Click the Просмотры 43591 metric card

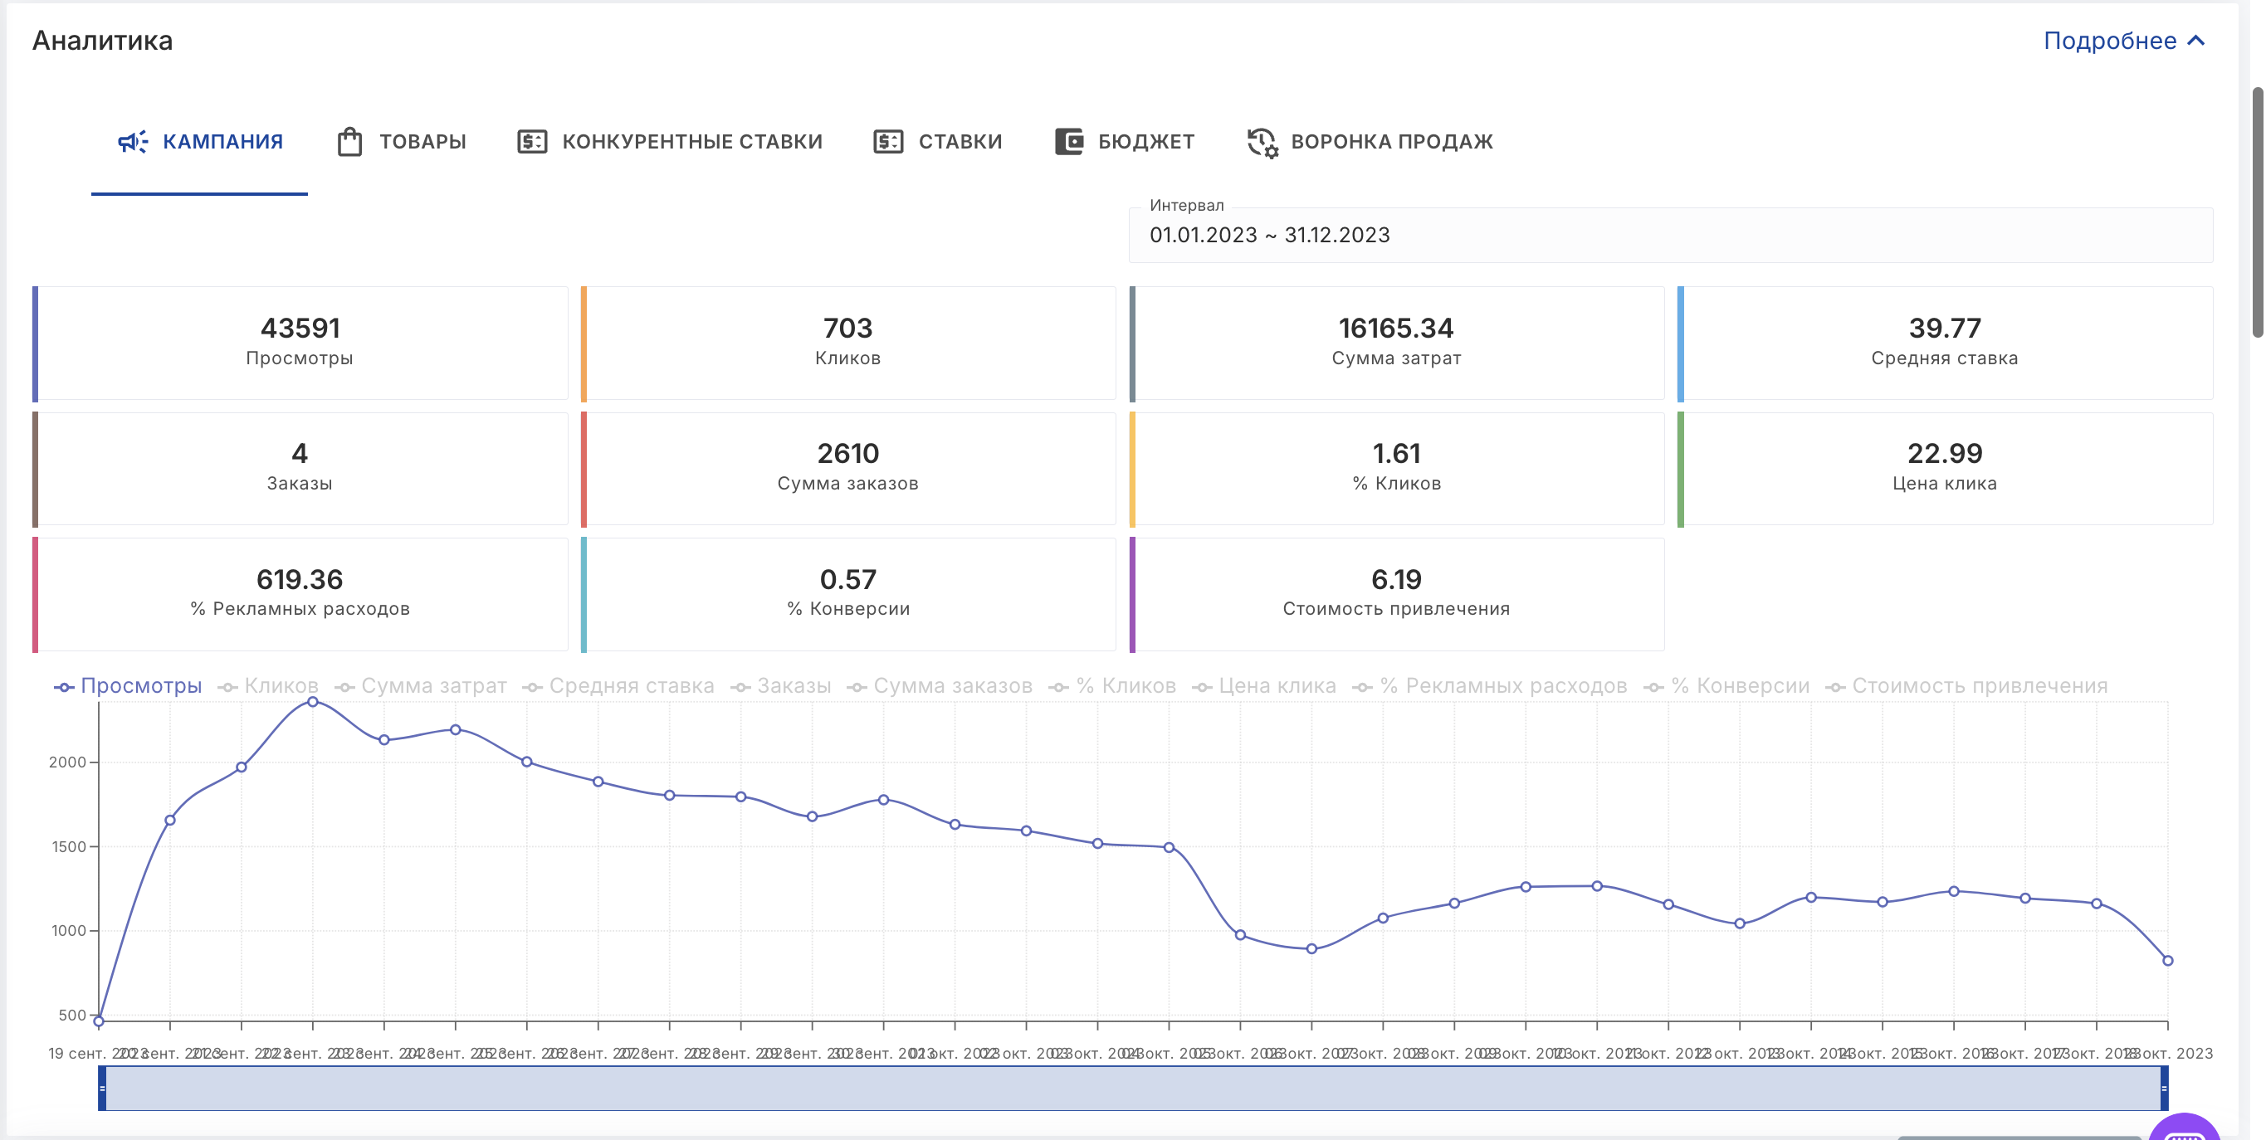[300, 342]
